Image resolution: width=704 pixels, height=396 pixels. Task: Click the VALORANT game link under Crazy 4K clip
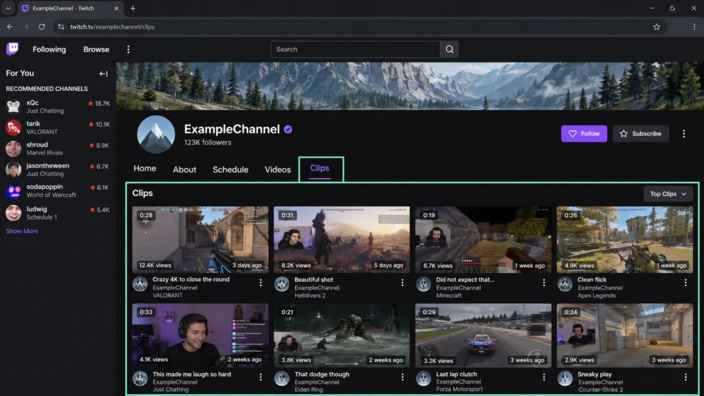click(x=168, y=296)
